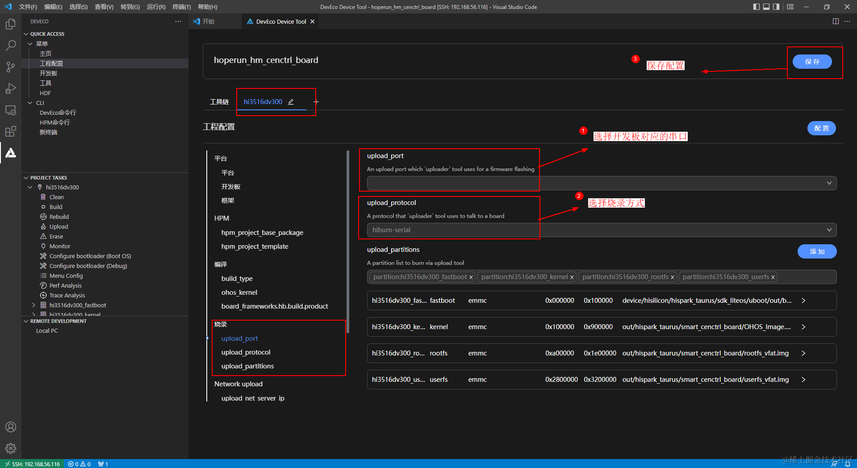Open 工程配置 in the quick access menu
Viewport: 857px width, 468px height.
coord(51,63)
